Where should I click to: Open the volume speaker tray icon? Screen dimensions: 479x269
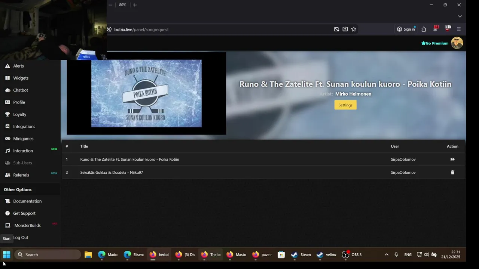pyautogui.click(x=427, y=254)
